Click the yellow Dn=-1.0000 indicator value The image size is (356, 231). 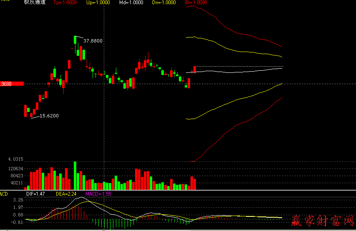pos(164,2)
